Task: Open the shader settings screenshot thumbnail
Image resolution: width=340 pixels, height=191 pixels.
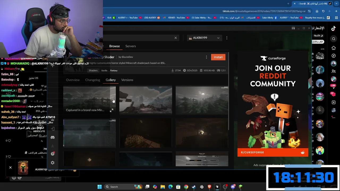Action: click(202, 159)
